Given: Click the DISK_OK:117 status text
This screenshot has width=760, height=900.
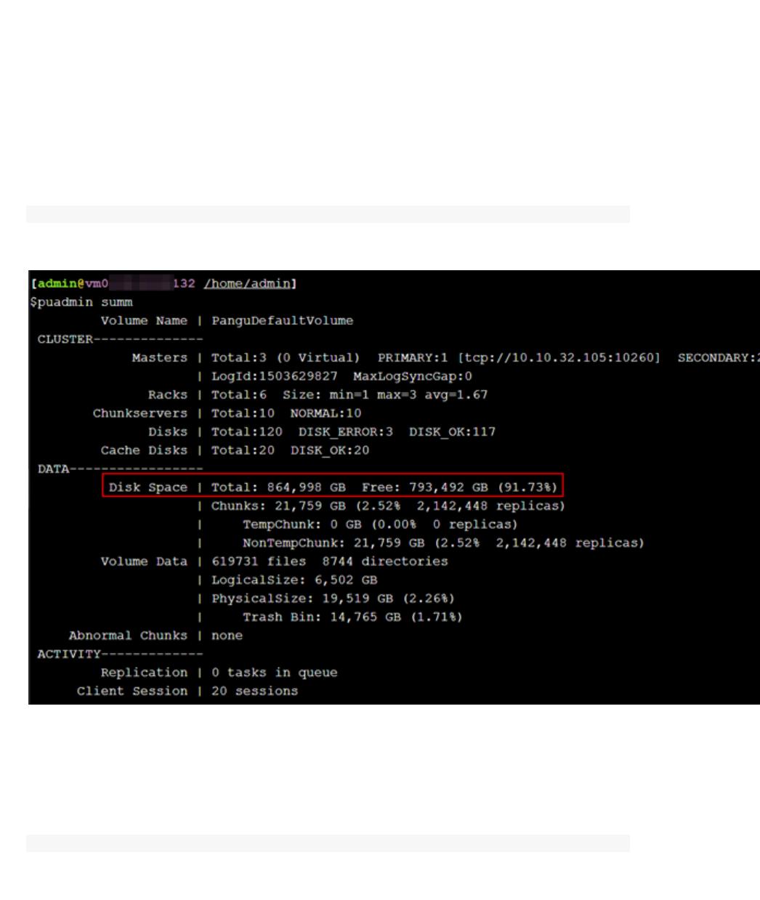Looking at the screenshot, I should click(x=452, y=431).
